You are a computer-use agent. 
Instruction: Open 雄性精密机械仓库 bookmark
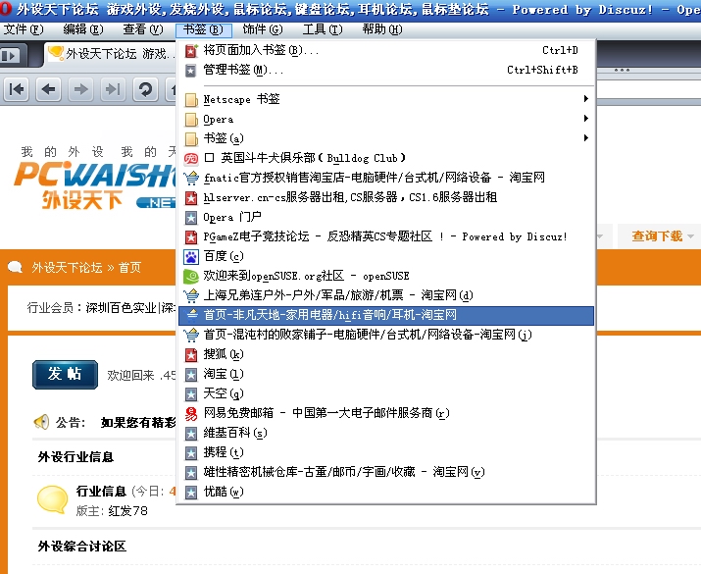click(x=386, y=472)
